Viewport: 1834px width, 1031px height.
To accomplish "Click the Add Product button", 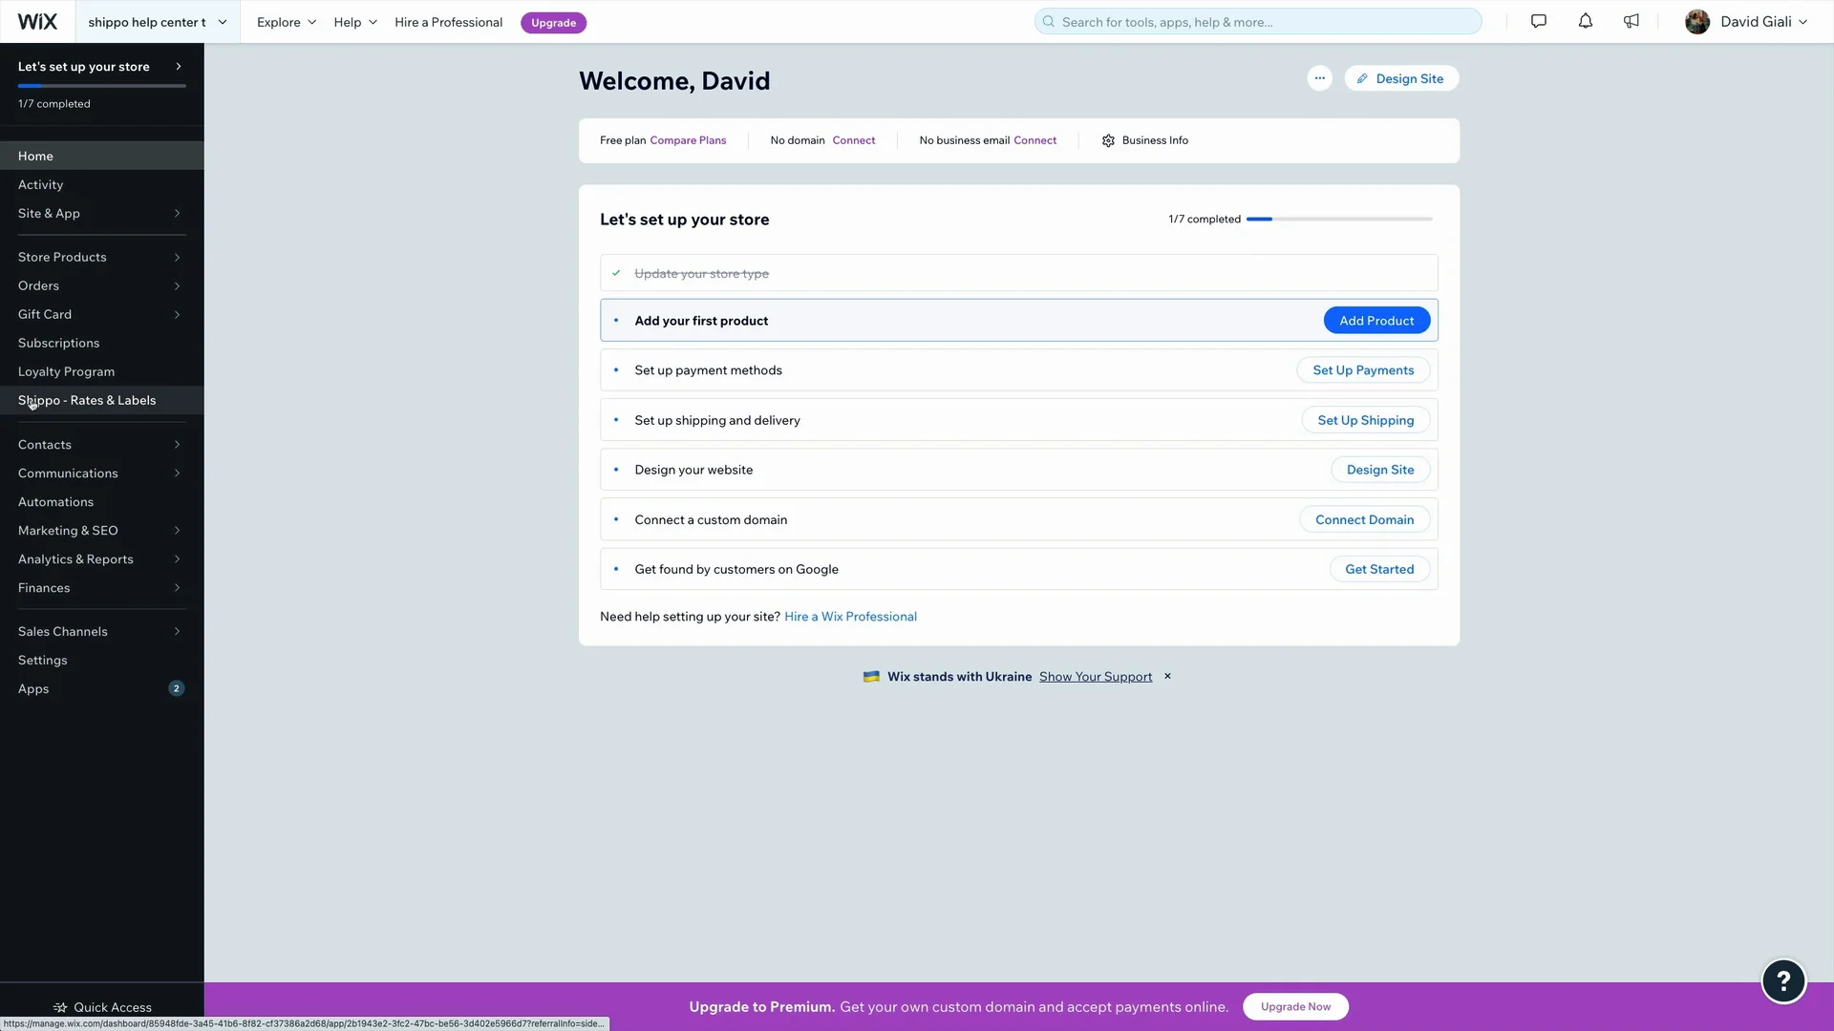I will pos(1376,320).
